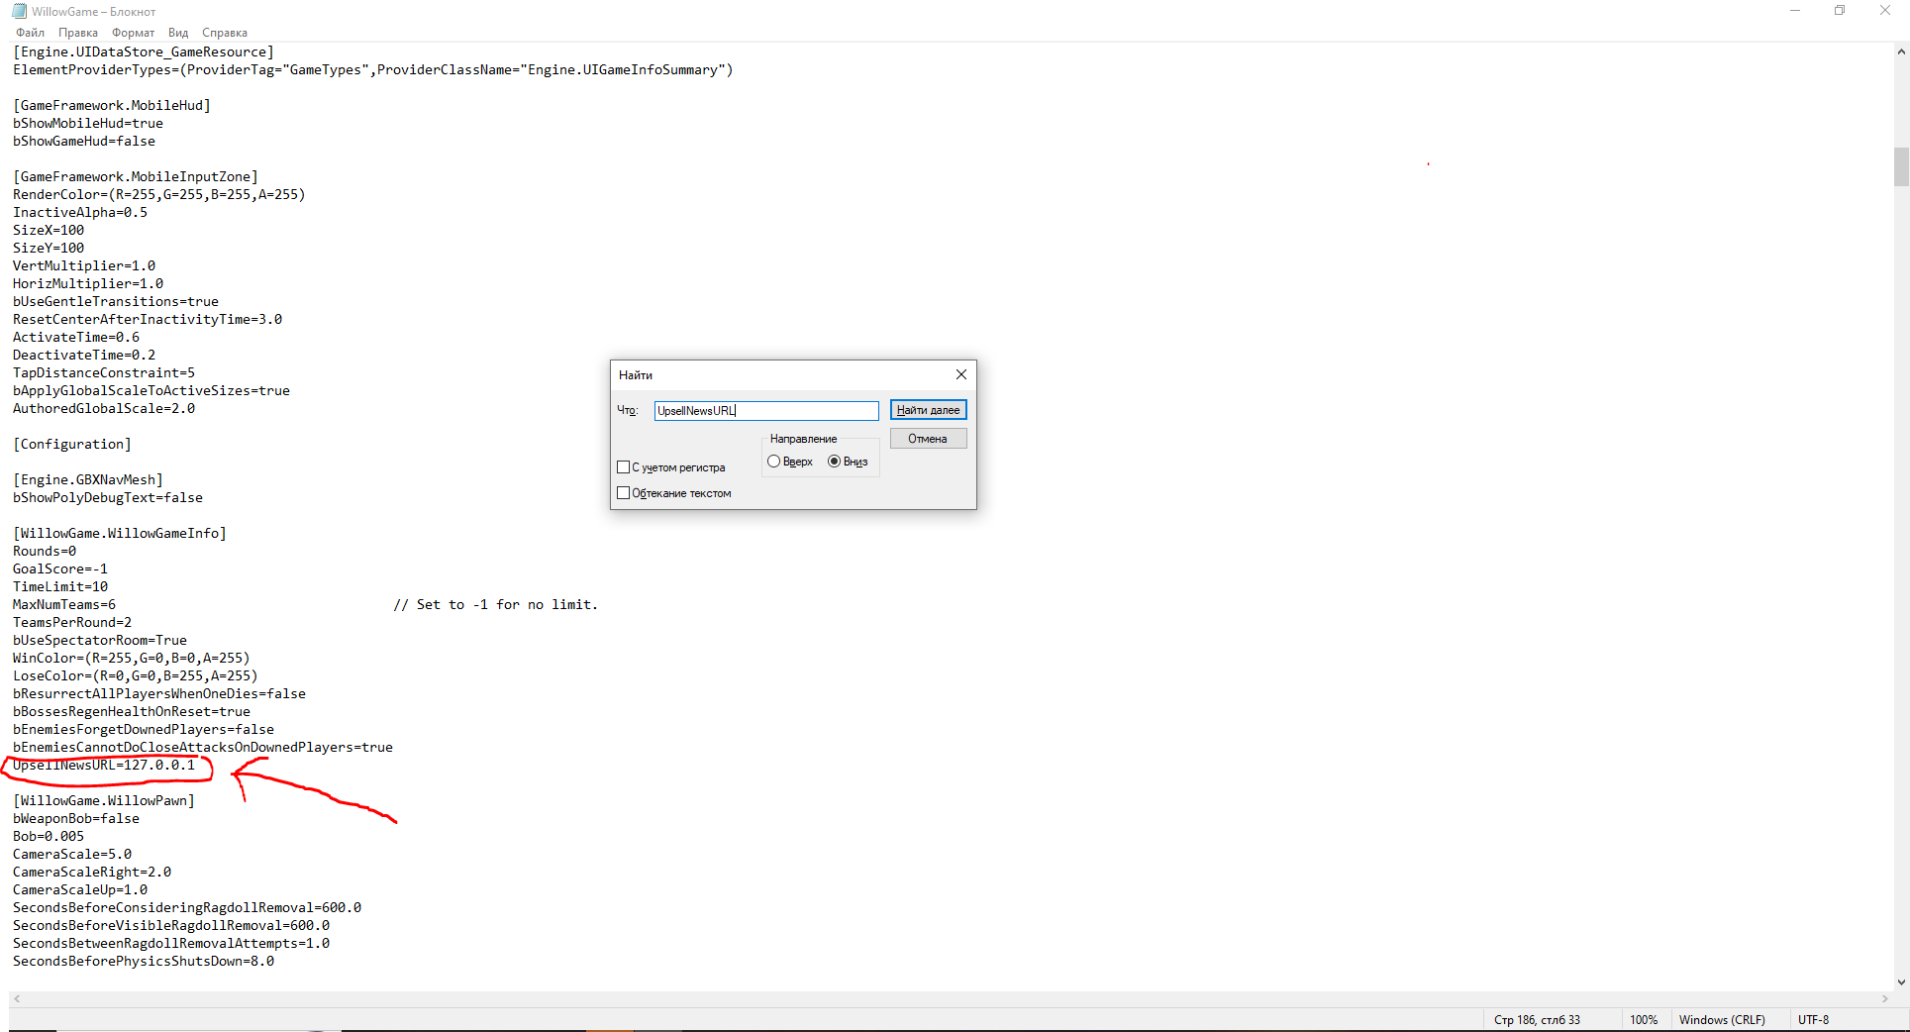Click the [GameFramework.MobileInputZone] header line
This screenshot has width=1910, height=1032.
[136, 177]
